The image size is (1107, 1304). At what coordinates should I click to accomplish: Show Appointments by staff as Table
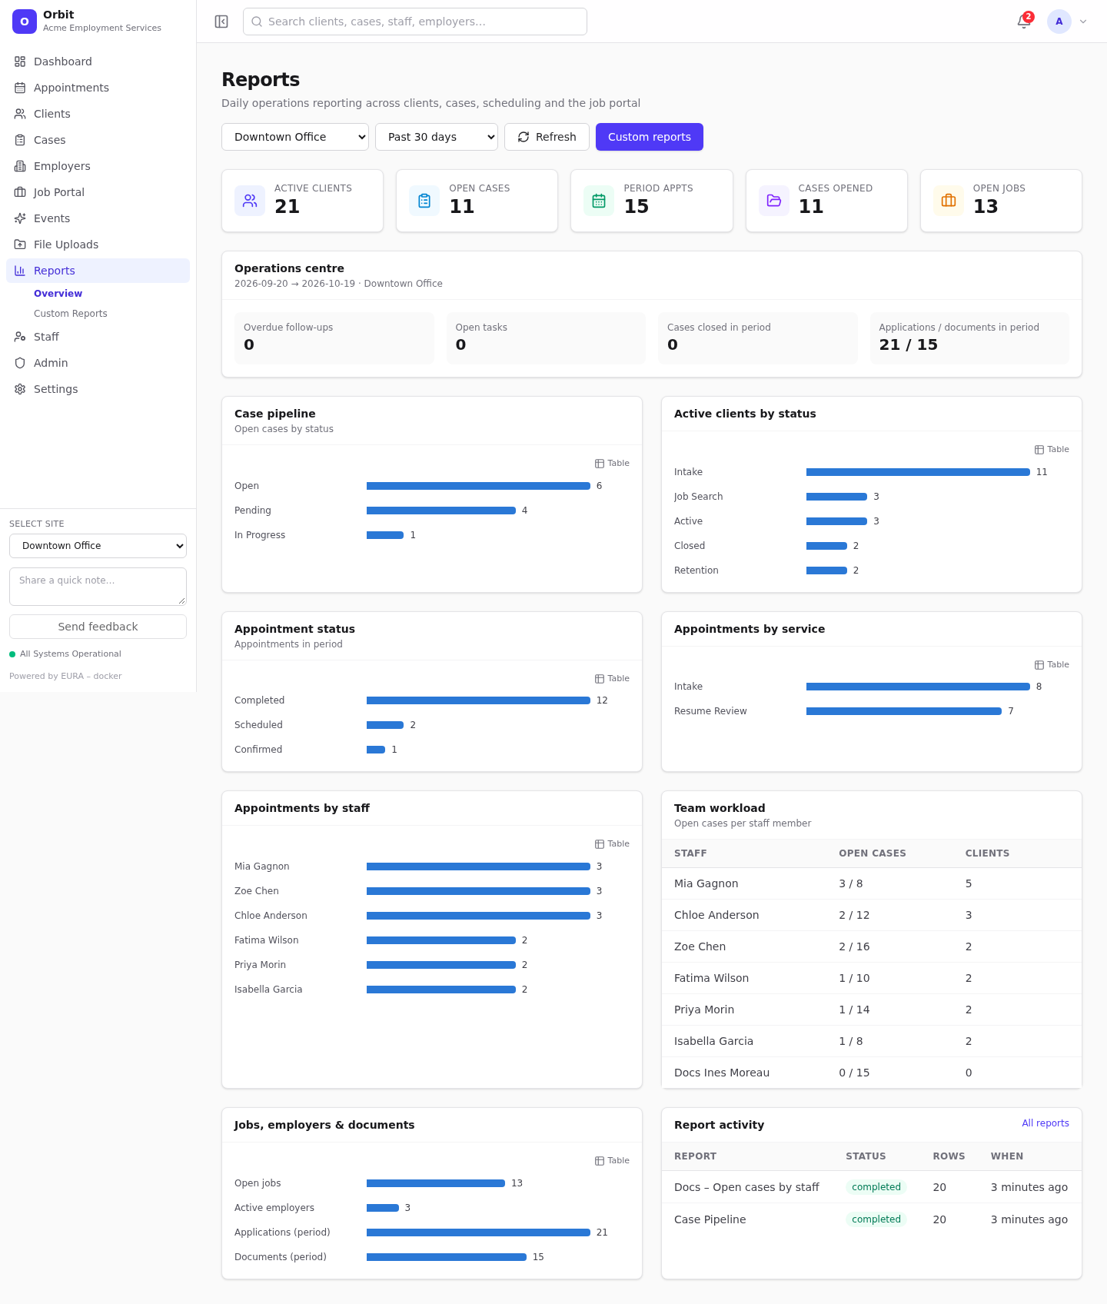click(x=612, y=844)
